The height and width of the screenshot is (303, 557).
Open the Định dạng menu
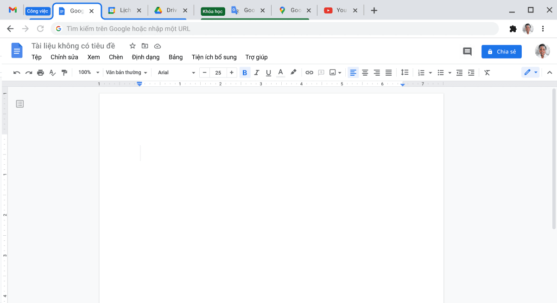[146, 57]
